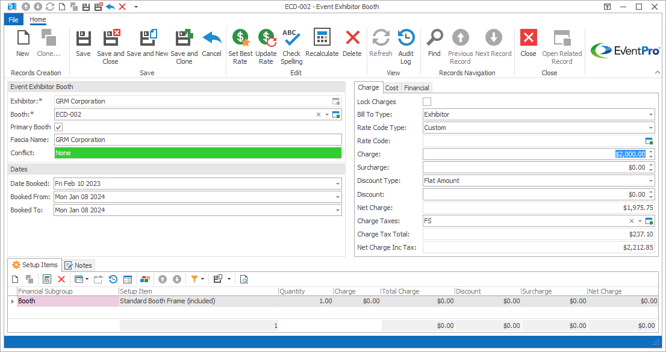Cancel changes using the ribbon Cancel button

211,43
